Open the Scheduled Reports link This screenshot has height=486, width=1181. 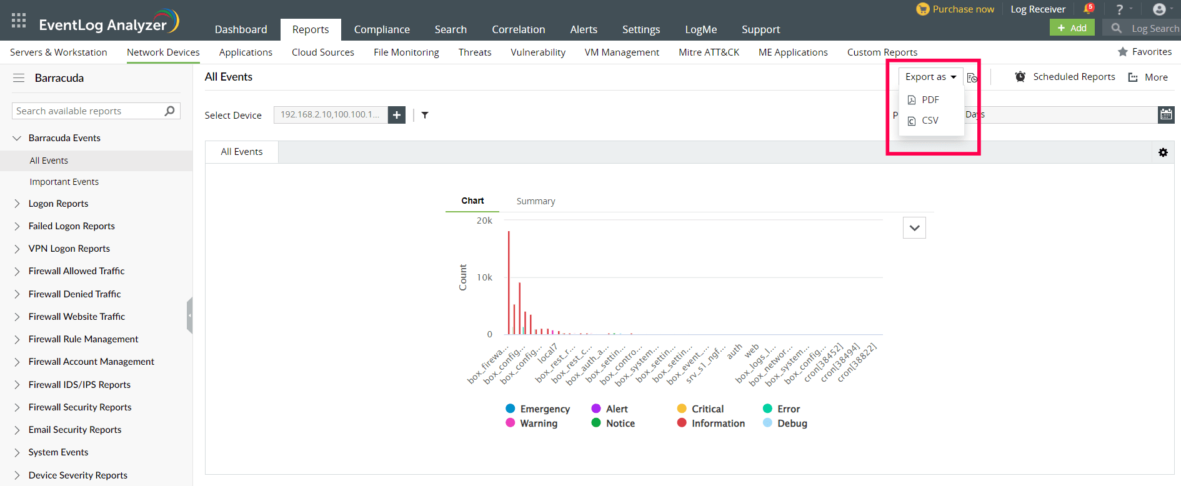point(1074,77)
